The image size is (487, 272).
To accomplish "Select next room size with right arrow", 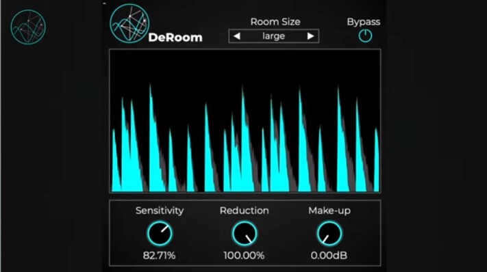I will click(310, 36).
